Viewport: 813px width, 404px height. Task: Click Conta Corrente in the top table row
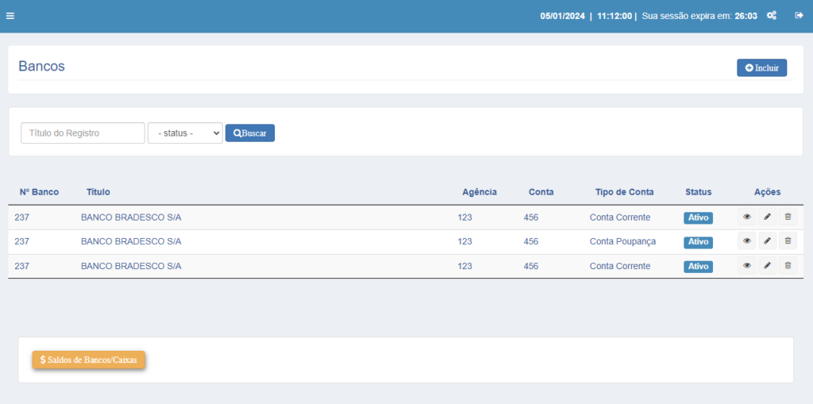[620, 217]
